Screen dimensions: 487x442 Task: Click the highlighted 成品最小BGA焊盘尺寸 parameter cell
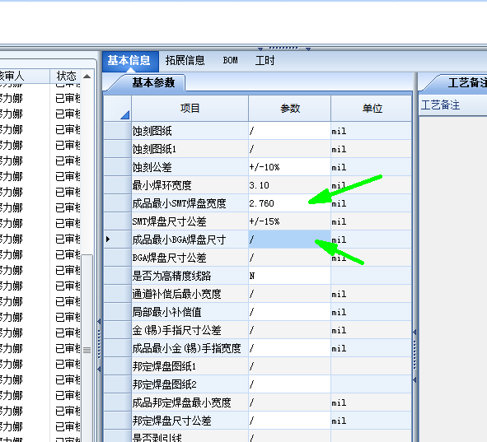click(x=289, y=240)
